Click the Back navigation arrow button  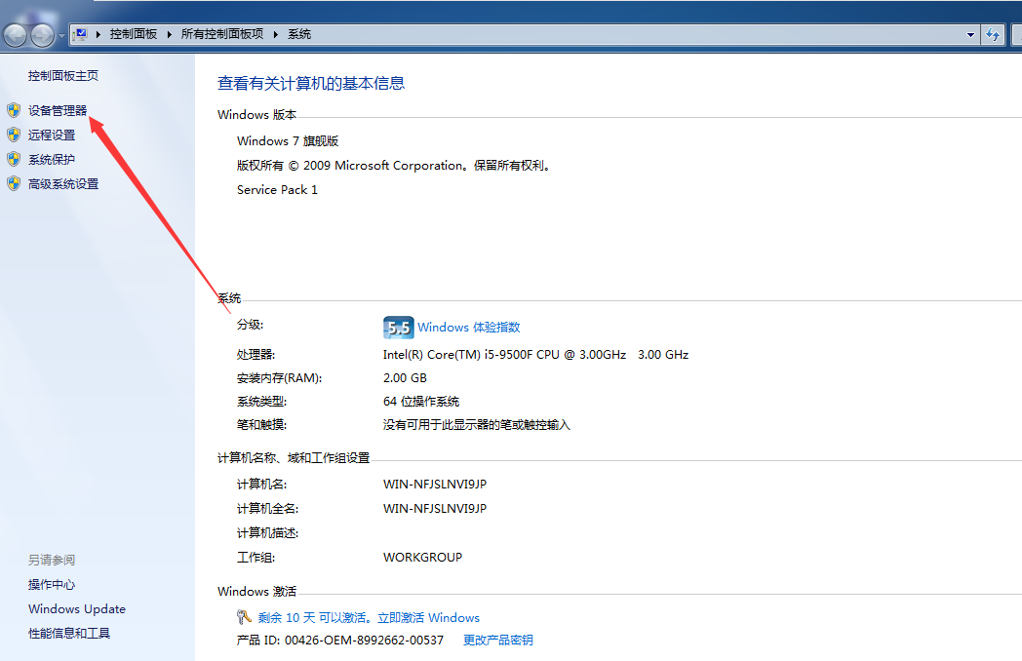click(15, 33)
